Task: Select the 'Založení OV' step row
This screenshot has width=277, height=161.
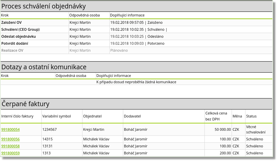Action: coord(12,23)
